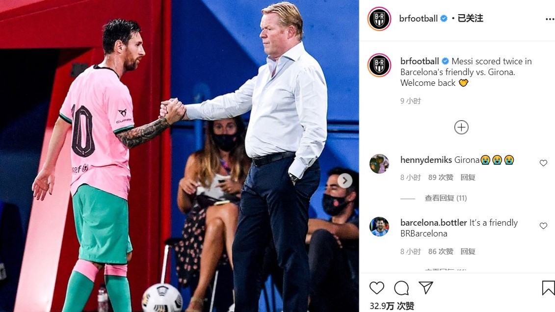Show who liked via 89 次赞

[441, 178]
